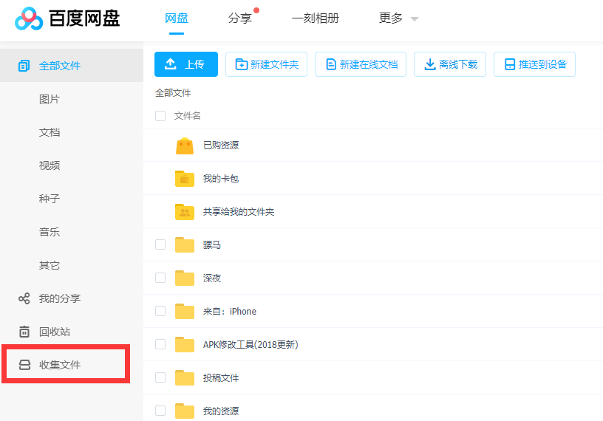Select 文档 in the sidebar

point(50,132)
